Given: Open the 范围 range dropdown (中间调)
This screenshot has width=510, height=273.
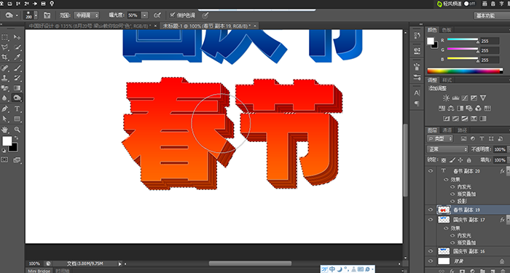Looking at the screenshot, I should point(86,15).
